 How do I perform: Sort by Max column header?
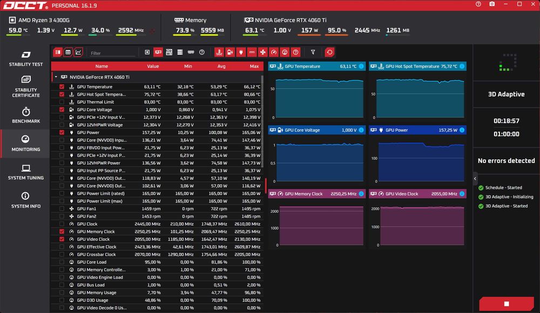tap(254, 66)
